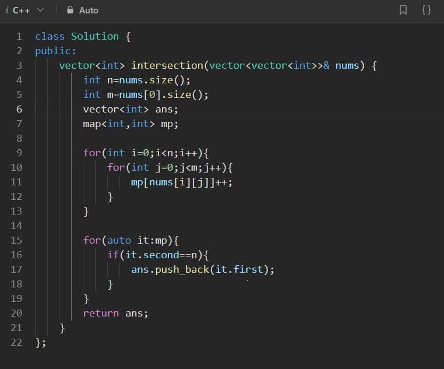Image resolution: width=444 pixels, height=369 pixels.
Task: Click the 'int m=nums[0].size();' line
Action: (146, 94)
